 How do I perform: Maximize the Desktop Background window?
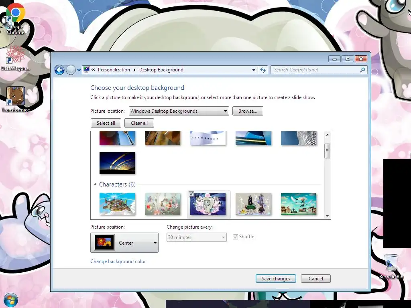pos(348,59)
